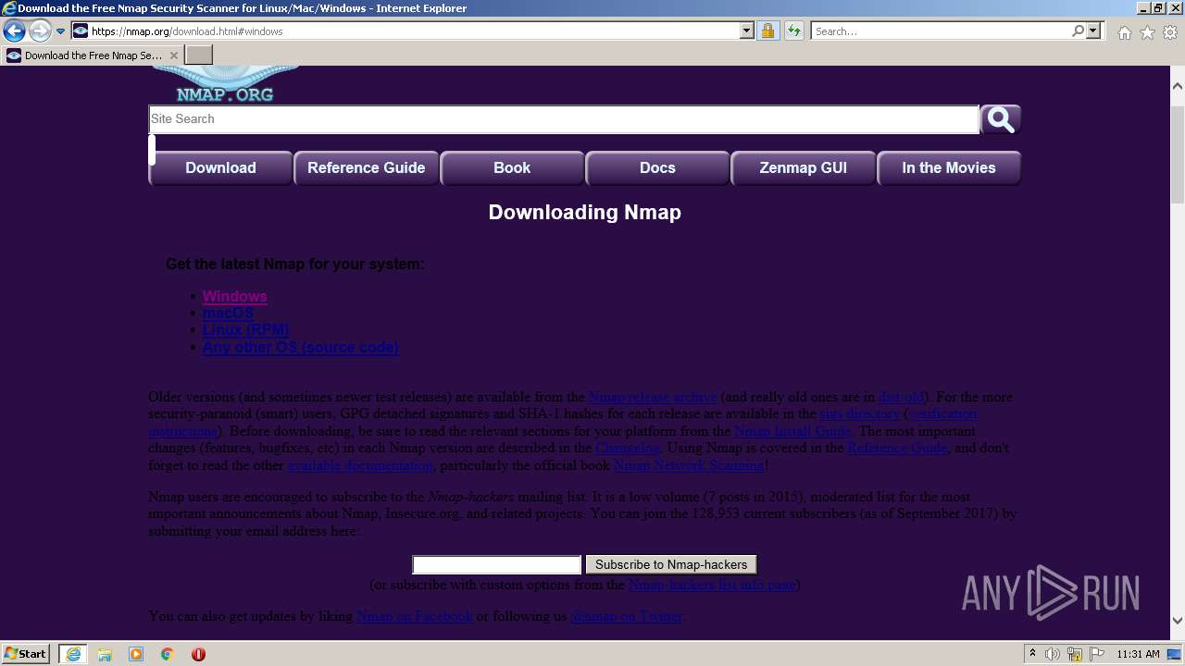Click the volume speaker tray icon
This screenshot has height=666, width=1185.
pyautogui.click(x=1053, y=654)
